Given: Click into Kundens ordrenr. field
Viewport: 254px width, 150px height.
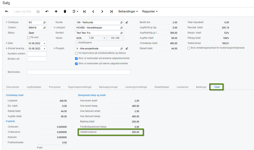Looking at the screenshot, I should [37, 54].
